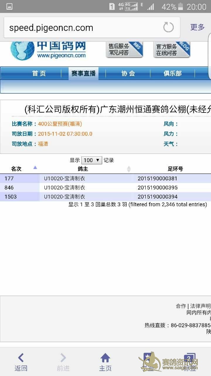This screenshot has height=376, width=211.
Task: Open the browser 更多 menu
Action: (x=197, y=27)
